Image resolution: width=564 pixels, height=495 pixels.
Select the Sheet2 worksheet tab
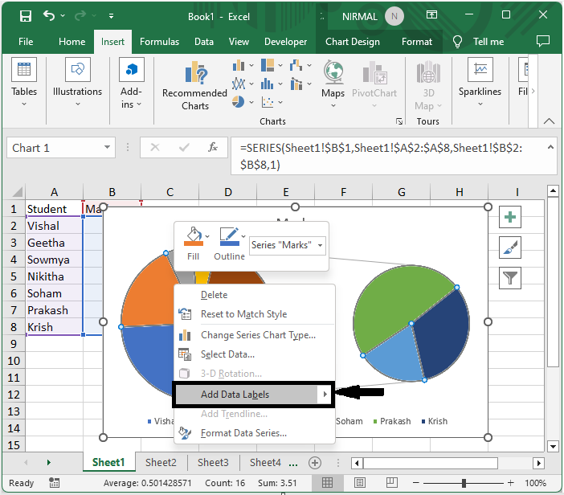[161, 463]
